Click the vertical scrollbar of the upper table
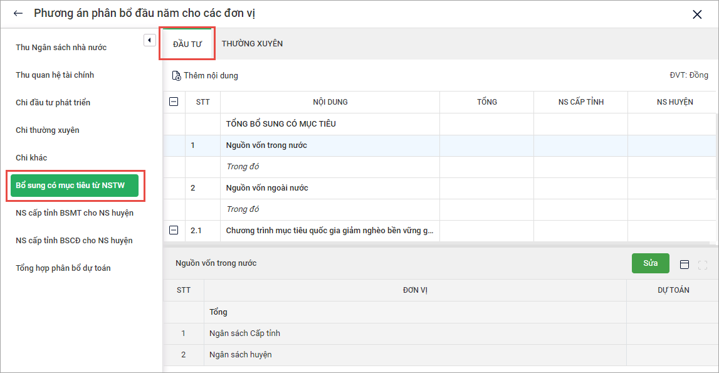This screenshot has width=719, height=373. coord(716,151)
